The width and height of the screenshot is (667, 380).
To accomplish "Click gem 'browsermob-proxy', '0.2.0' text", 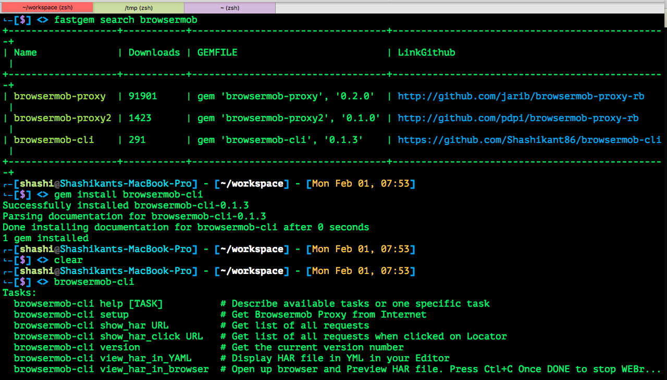I will 286,96.
